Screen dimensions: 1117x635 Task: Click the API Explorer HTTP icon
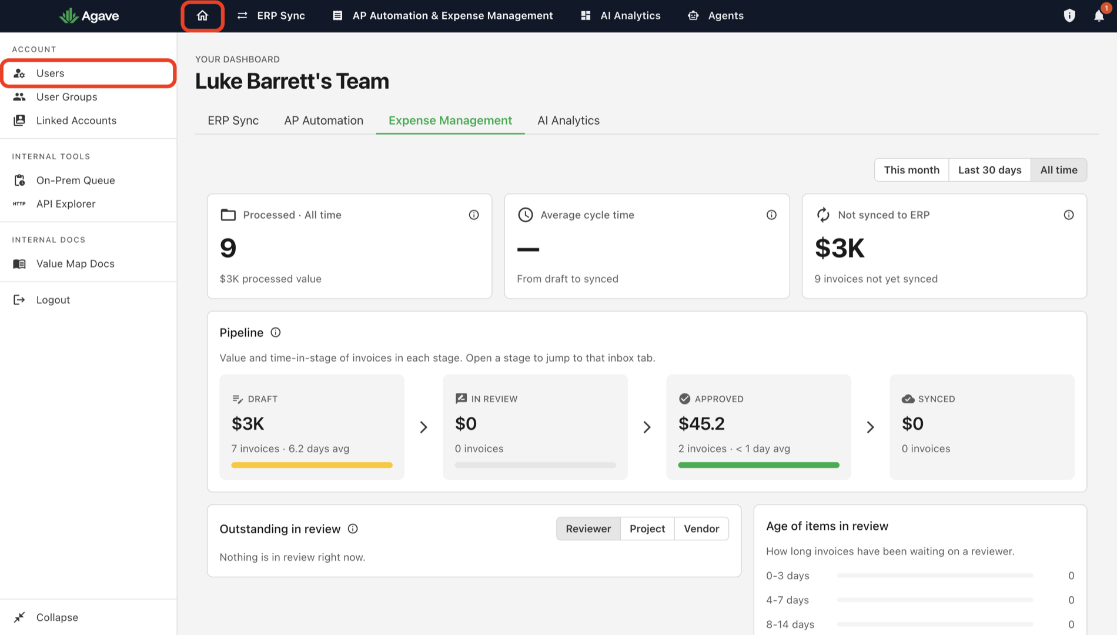point(19,204)
